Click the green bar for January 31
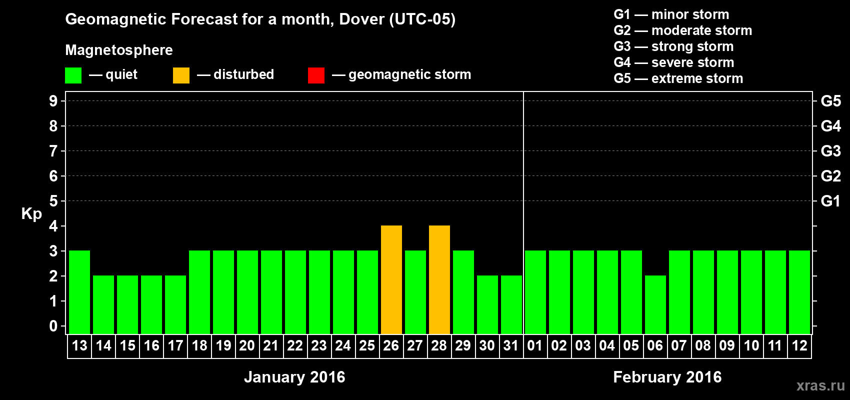Viewport: 850px width, 400px height. (511, 305)
